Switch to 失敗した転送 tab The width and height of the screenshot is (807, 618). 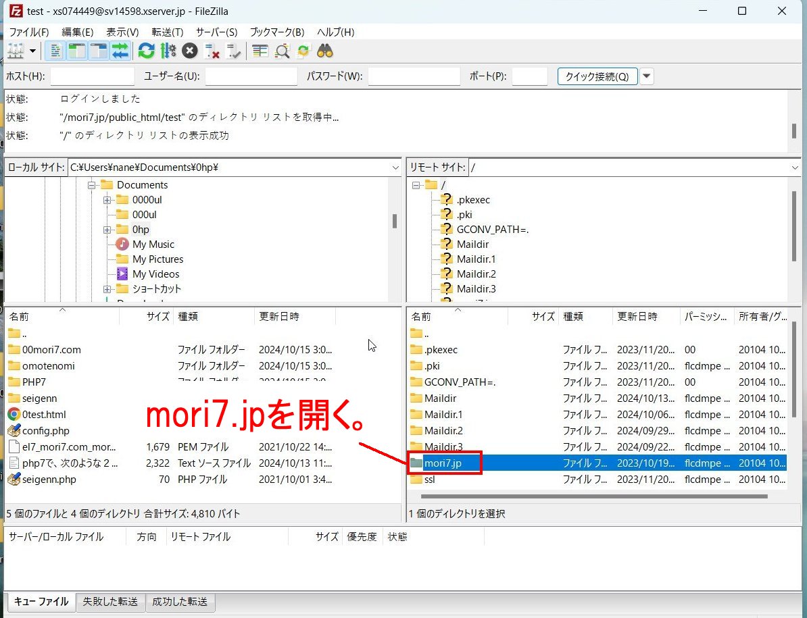(x=111, y=602)
